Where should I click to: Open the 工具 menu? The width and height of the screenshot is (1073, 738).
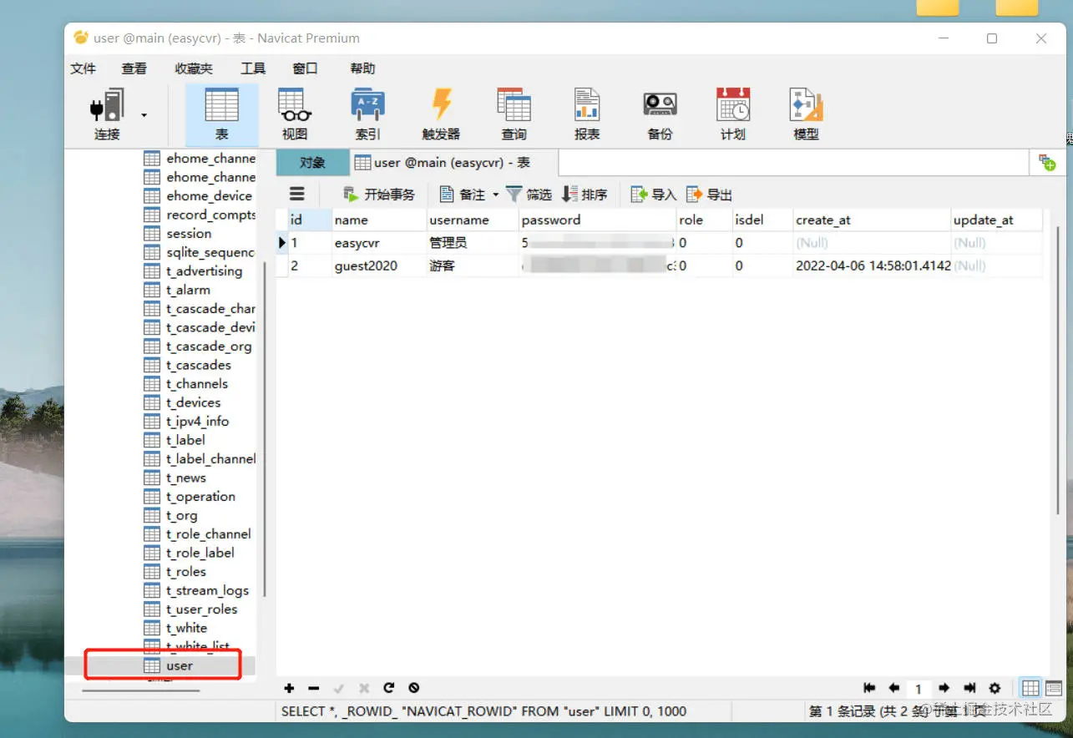pyautogui.click(x=253, y=68)
